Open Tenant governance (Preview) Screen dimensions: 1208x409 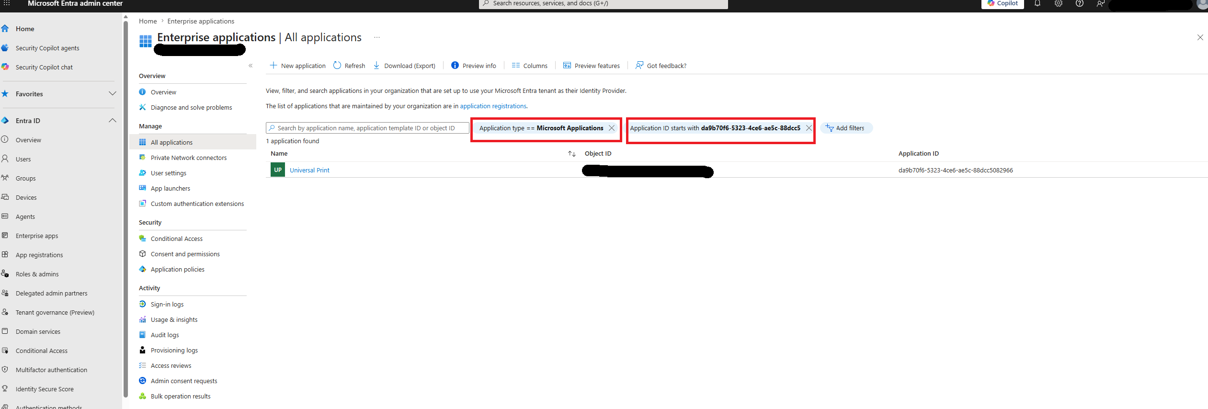pos(55,312)
